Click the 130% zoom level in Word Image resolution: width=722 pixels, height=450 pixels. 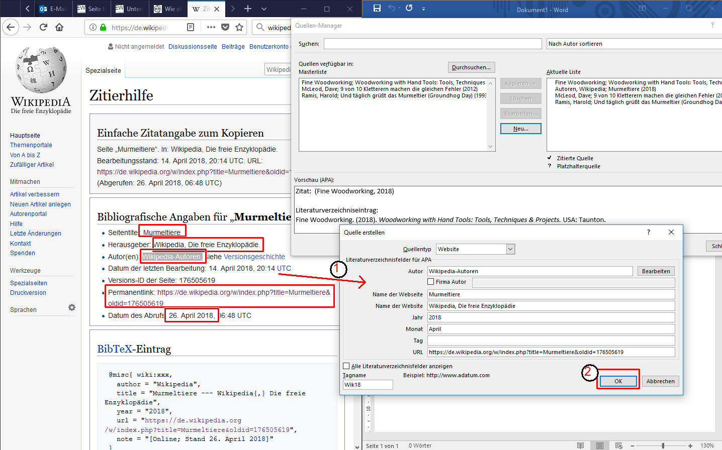[707, 445]
